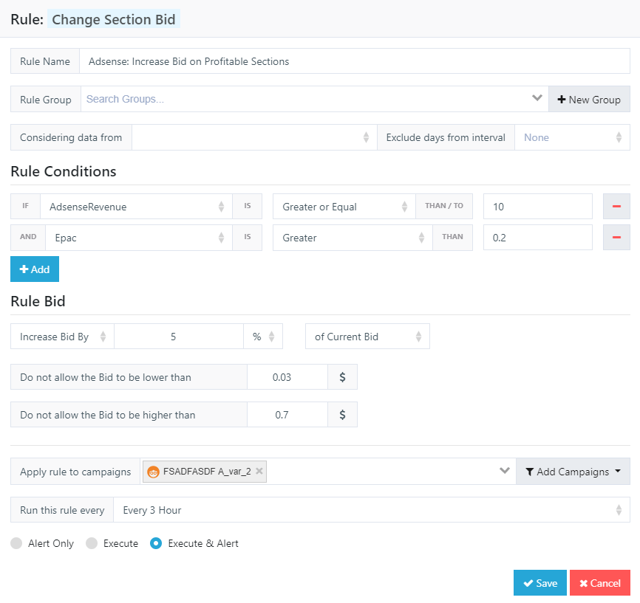The image size is (640, 603).
Task: Edit the bid increase amount 5
Action: click(x=179, y=337)
